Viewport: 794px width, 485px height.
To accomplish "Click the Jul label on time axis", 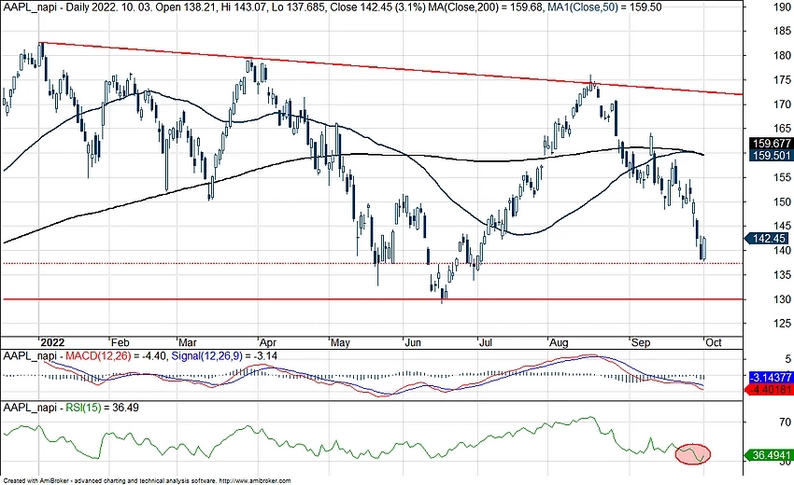I will tap(485, 342).
